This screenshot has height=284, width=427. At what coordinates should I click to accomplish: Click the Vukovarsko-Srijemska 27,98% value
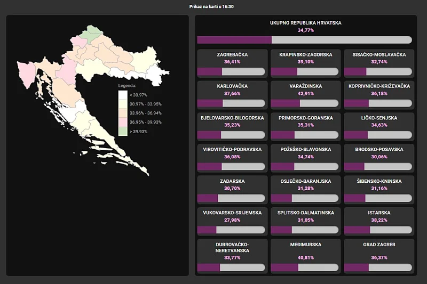coord(232,220)
